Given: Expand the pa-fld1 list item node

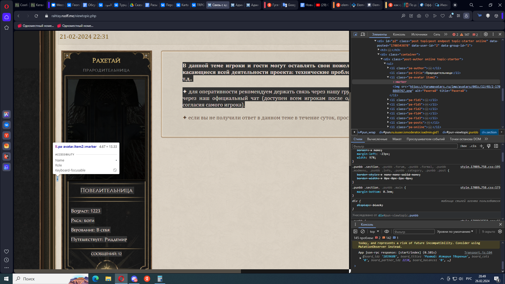Looking at the screenshot, I should (388, 100).
